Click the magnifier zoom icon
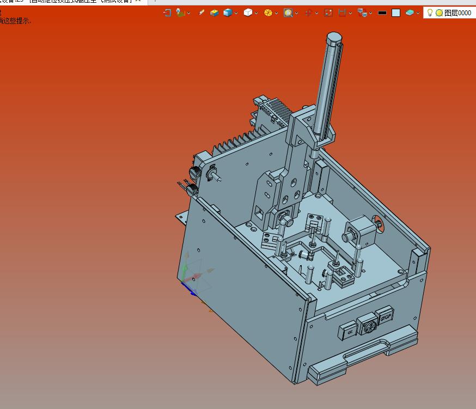Image resolution: width=476 pixels, height=409 pixels. 288,13
